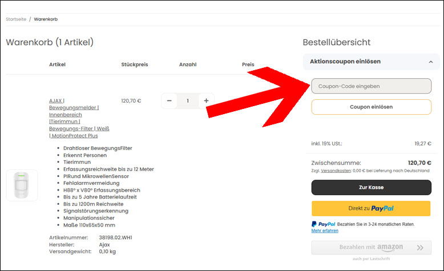The width and height of the screenshot is (444, 271).
Task: Click the bullet 'PIRund MikrowellenSensor'
Action: click(96, 176)
